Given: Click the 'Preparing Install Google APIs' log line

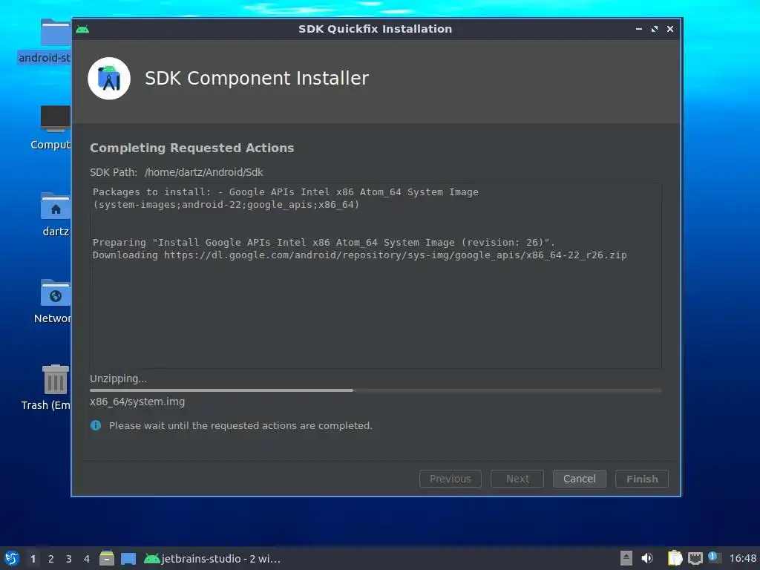Looking at the screenshot, I should pos(324,243).
